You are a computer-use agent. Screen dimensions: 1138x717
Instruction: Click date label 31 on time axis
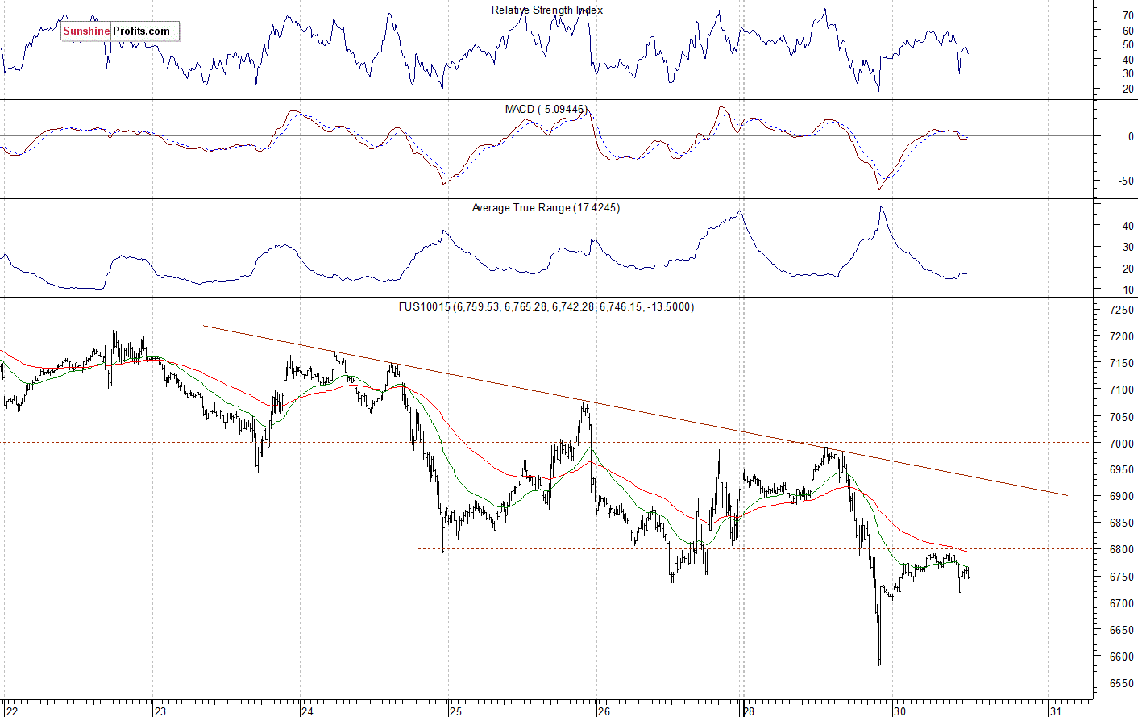tap(1055, 711)
